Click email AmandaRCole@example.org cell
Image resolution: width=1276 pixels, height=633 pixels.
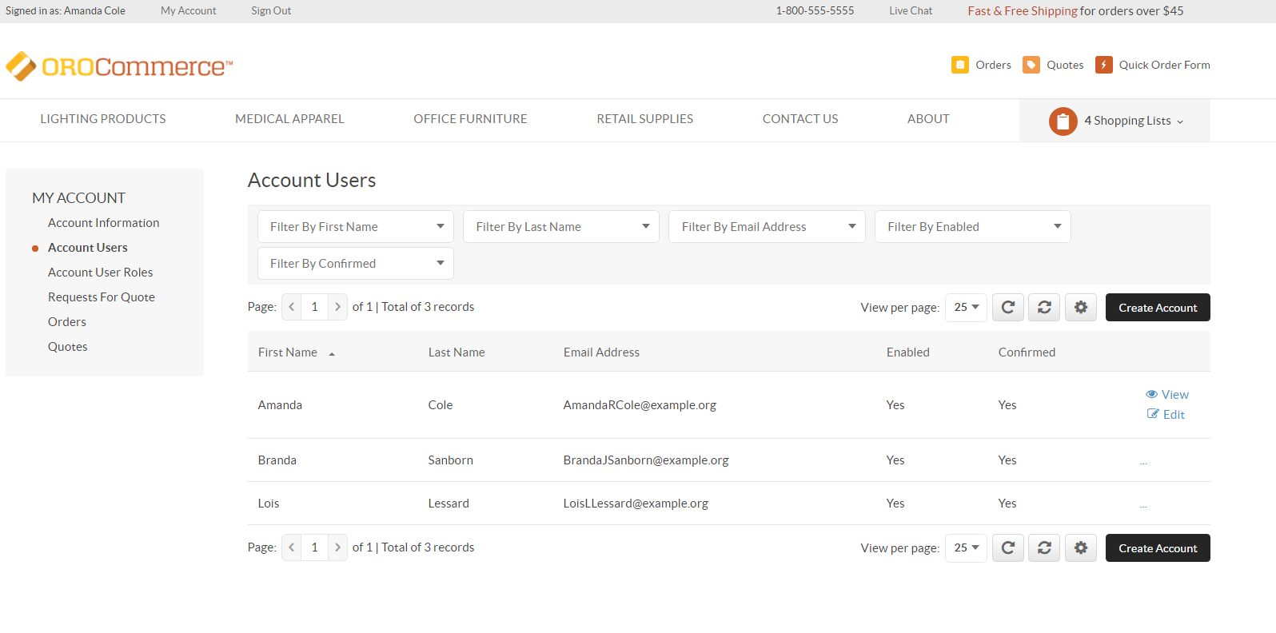point(640,405)
